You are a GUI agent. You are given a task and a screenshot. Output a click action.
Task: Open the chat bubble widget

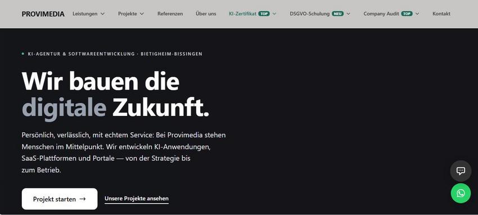[x=461, y=171]
